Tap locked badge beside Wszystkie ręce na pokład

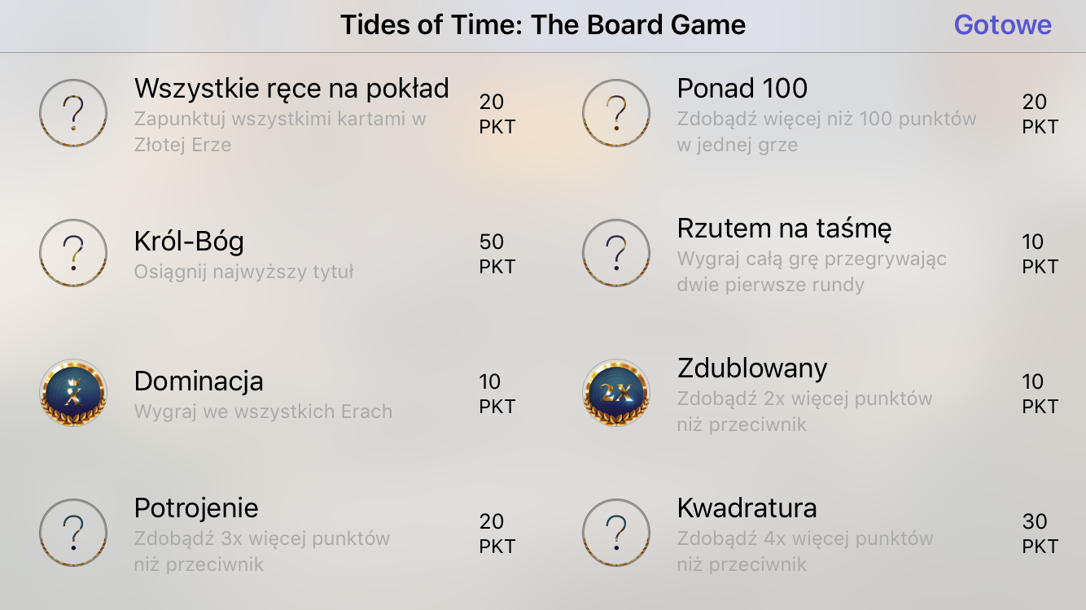click(73, 113)
